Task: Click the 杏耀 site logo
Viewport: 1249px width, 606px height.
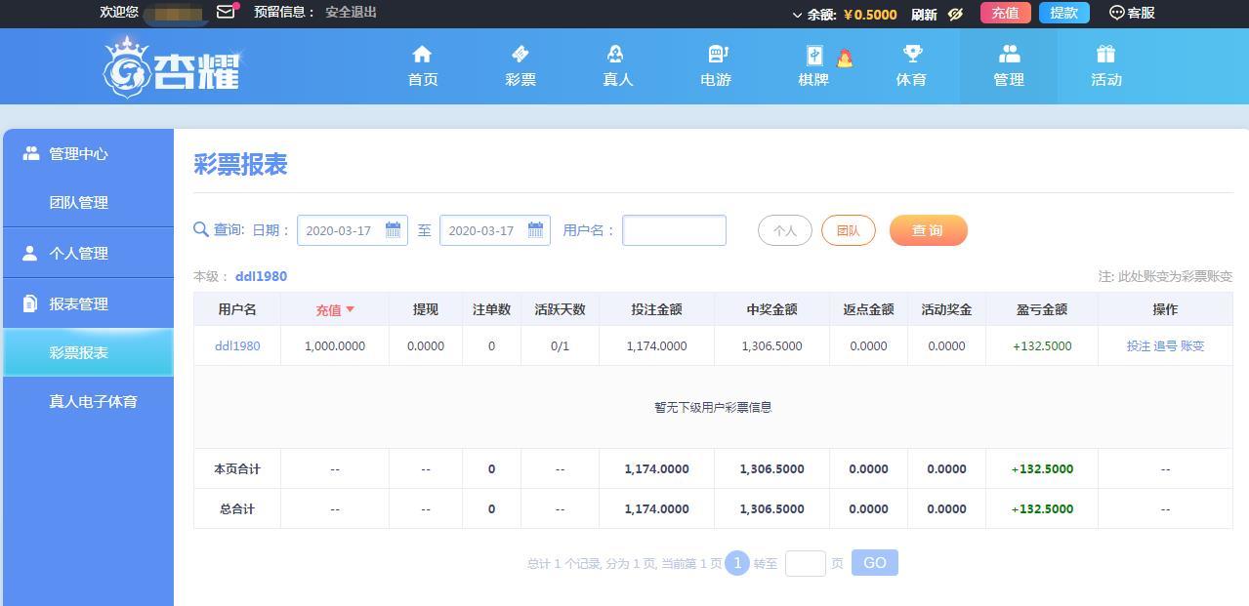Action: click(x=173, y=67)
